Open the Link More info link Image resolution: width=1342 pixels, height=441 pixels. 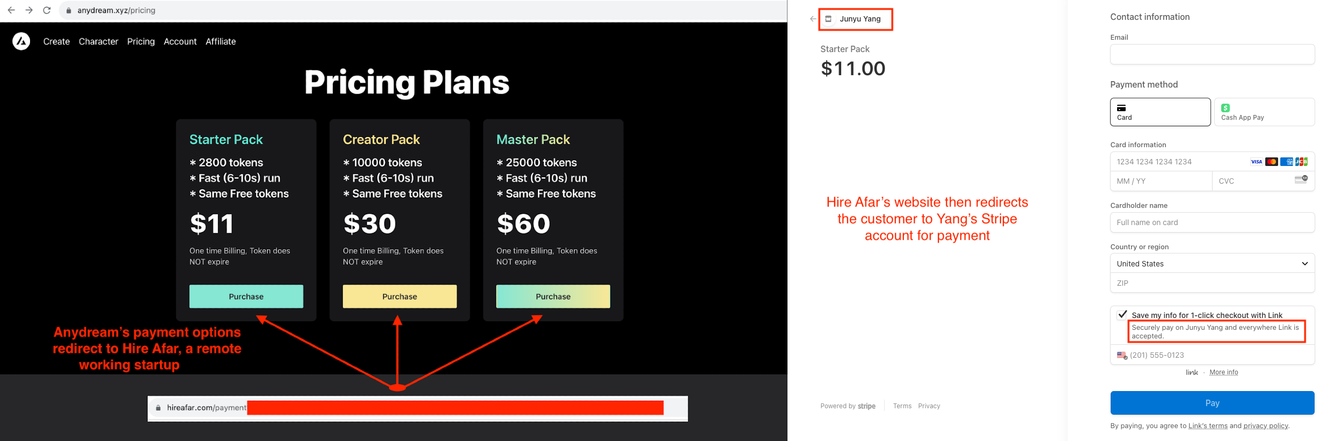pyautogui.click(x=1223, y=372)
